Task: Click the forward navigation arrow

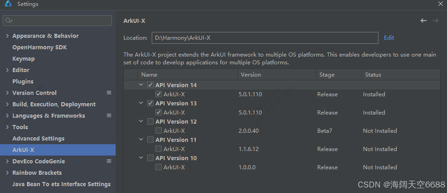Action: (436, 21)
